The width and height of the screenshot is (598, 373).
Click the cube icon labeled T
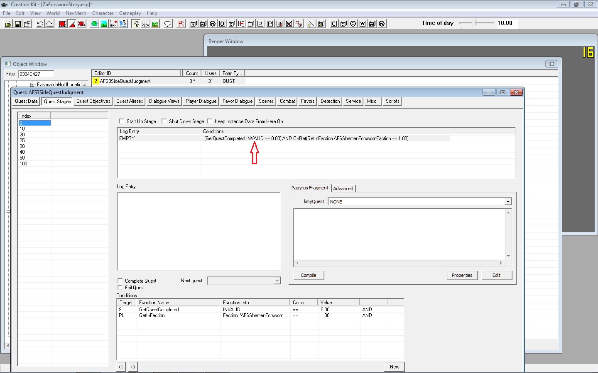194,24
